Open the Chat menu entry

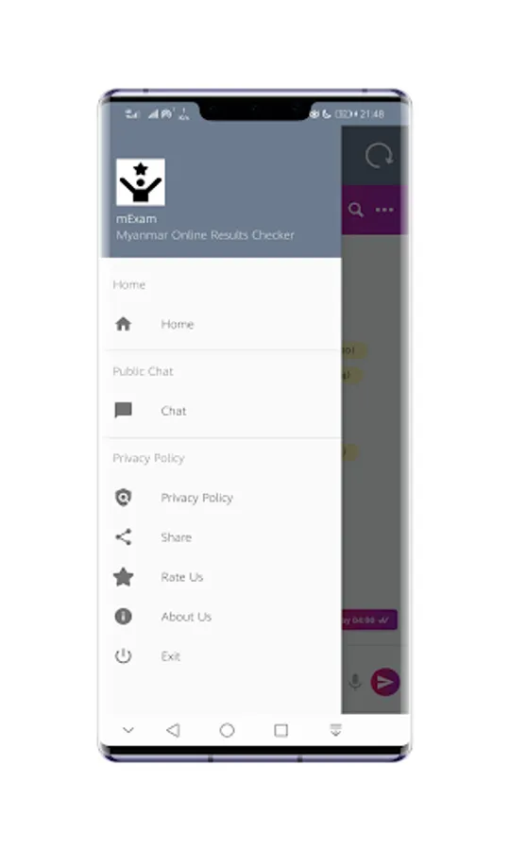[x=221, y=411]
